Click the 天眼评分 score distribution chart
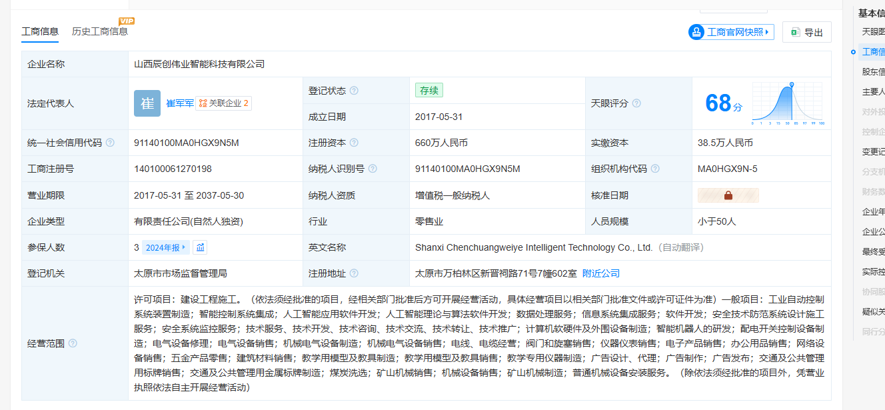This screenshot has height=410, width=885. coord(788,103)
